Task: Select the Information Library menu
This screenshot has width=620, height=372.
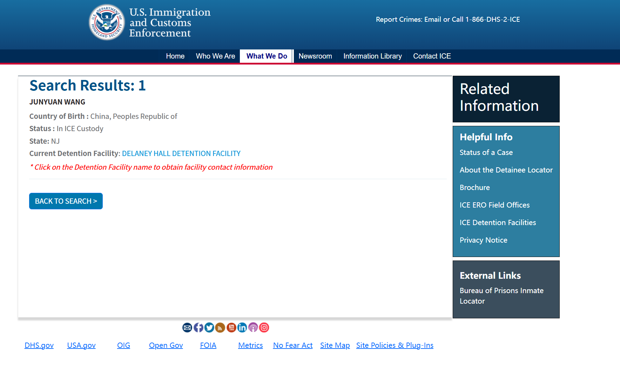Action: (x=372, y=56)
